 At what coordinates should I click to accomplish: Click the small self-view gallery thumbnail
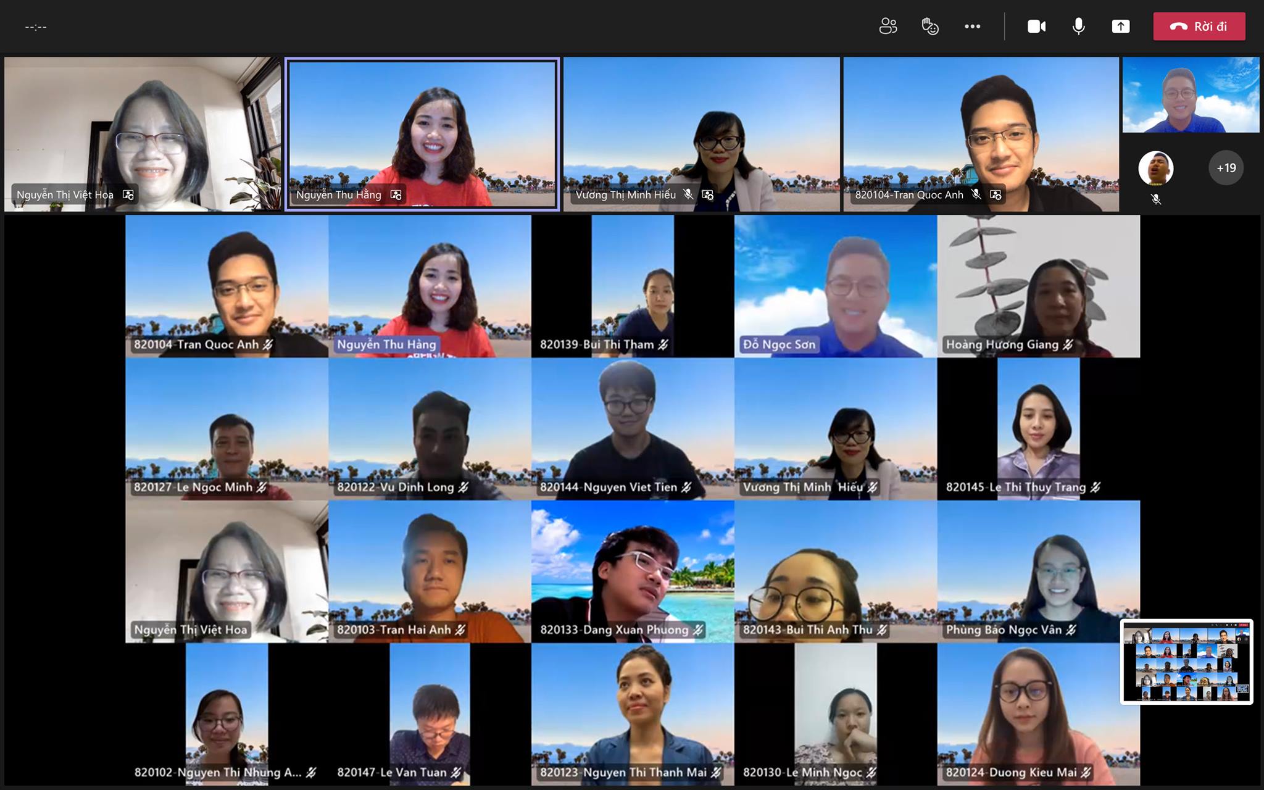1186,662
